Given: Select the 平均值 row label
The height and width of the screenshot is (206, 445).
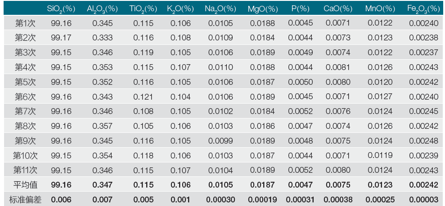Looking at the screenshot, I should 25,185.
